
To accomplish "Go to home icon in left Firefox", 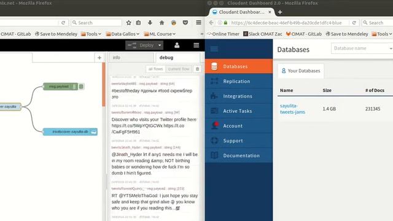I will (x=161, y=23).
